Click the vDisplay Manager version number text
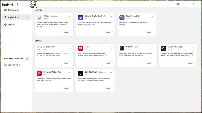 click(x=46, y=19)
